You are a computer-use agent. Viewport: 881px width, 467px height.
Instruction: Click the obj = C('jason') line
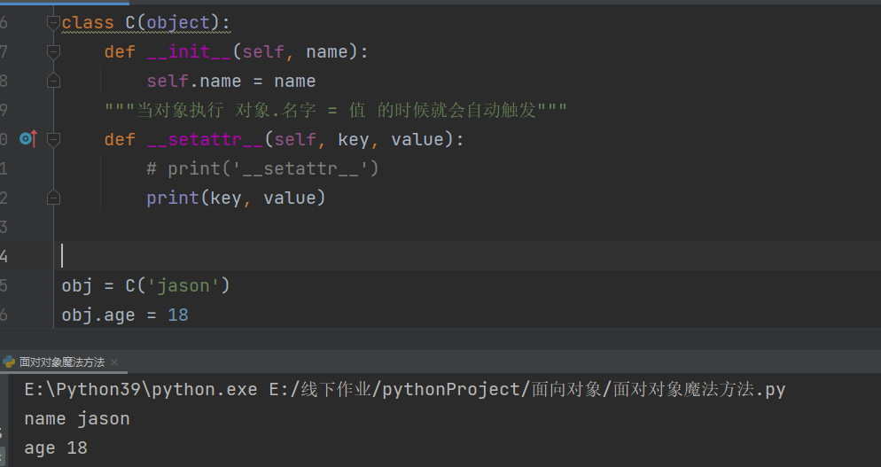point(145,285)
